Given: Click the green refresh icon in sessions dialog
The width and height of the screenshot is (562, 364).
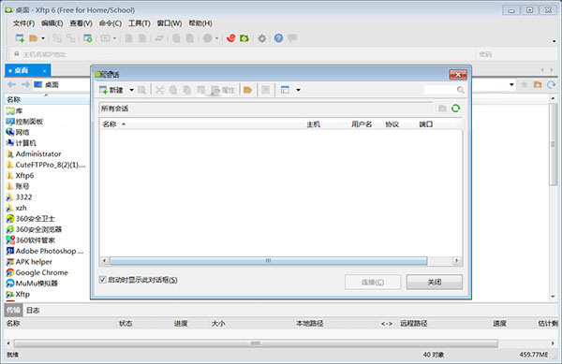Looking at the screenshot, I should tap(455, 109).
